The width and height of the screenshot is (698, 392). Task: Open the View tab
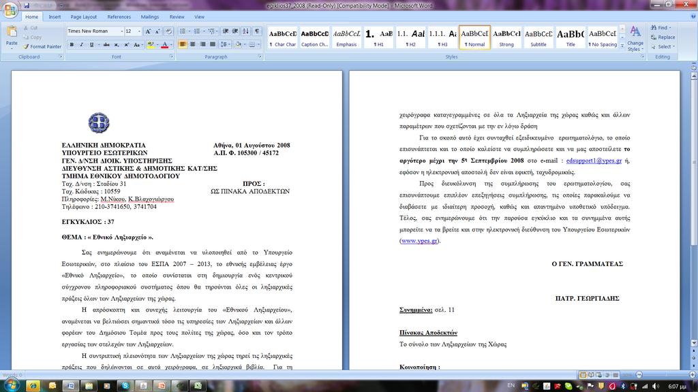pyautogui.click(x=199, y=17)
